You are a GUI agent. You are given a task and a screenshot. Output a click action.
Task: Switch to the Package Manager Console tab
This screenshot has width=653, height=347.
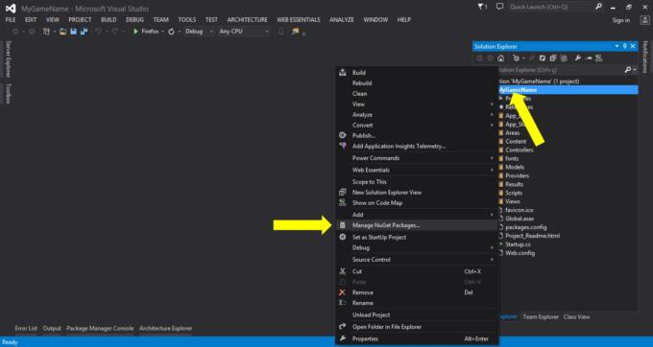click(x=100, y=328)
